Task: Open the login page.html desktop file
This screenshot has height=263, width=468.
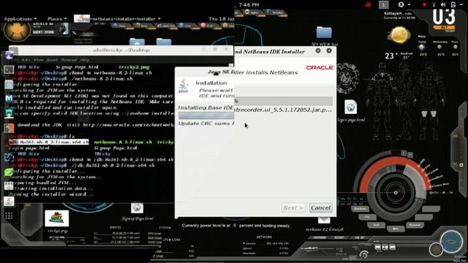Action: point(351,111)
